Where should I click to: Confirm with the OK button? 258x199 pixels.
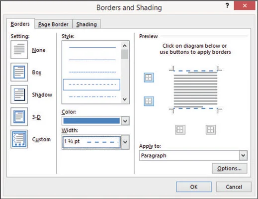pyautogui.click(x=194, y=187)
